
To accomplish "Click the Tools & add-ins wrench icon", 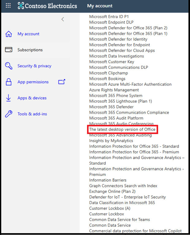I will [9, 114].
